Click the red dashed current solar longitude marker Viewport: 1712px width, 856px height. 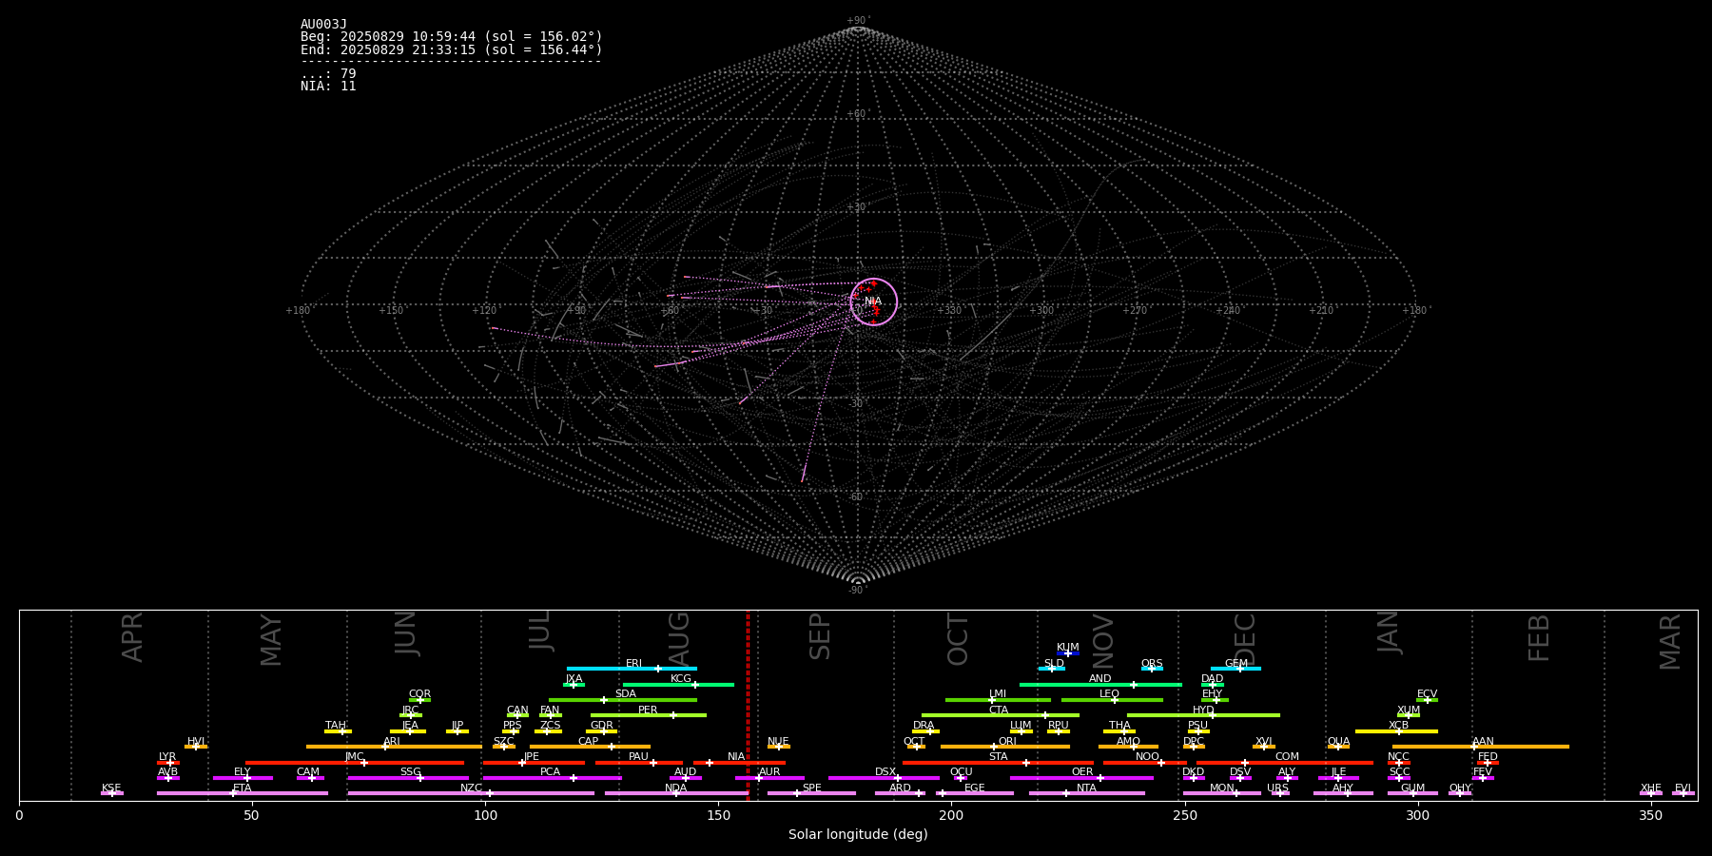click(748, 704)
